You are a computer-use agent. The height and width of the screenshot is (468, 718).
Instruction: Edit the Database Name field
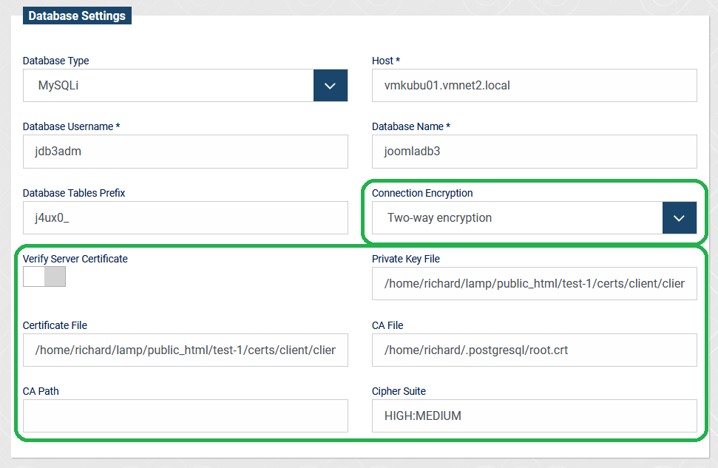click(x=535, y=152)
